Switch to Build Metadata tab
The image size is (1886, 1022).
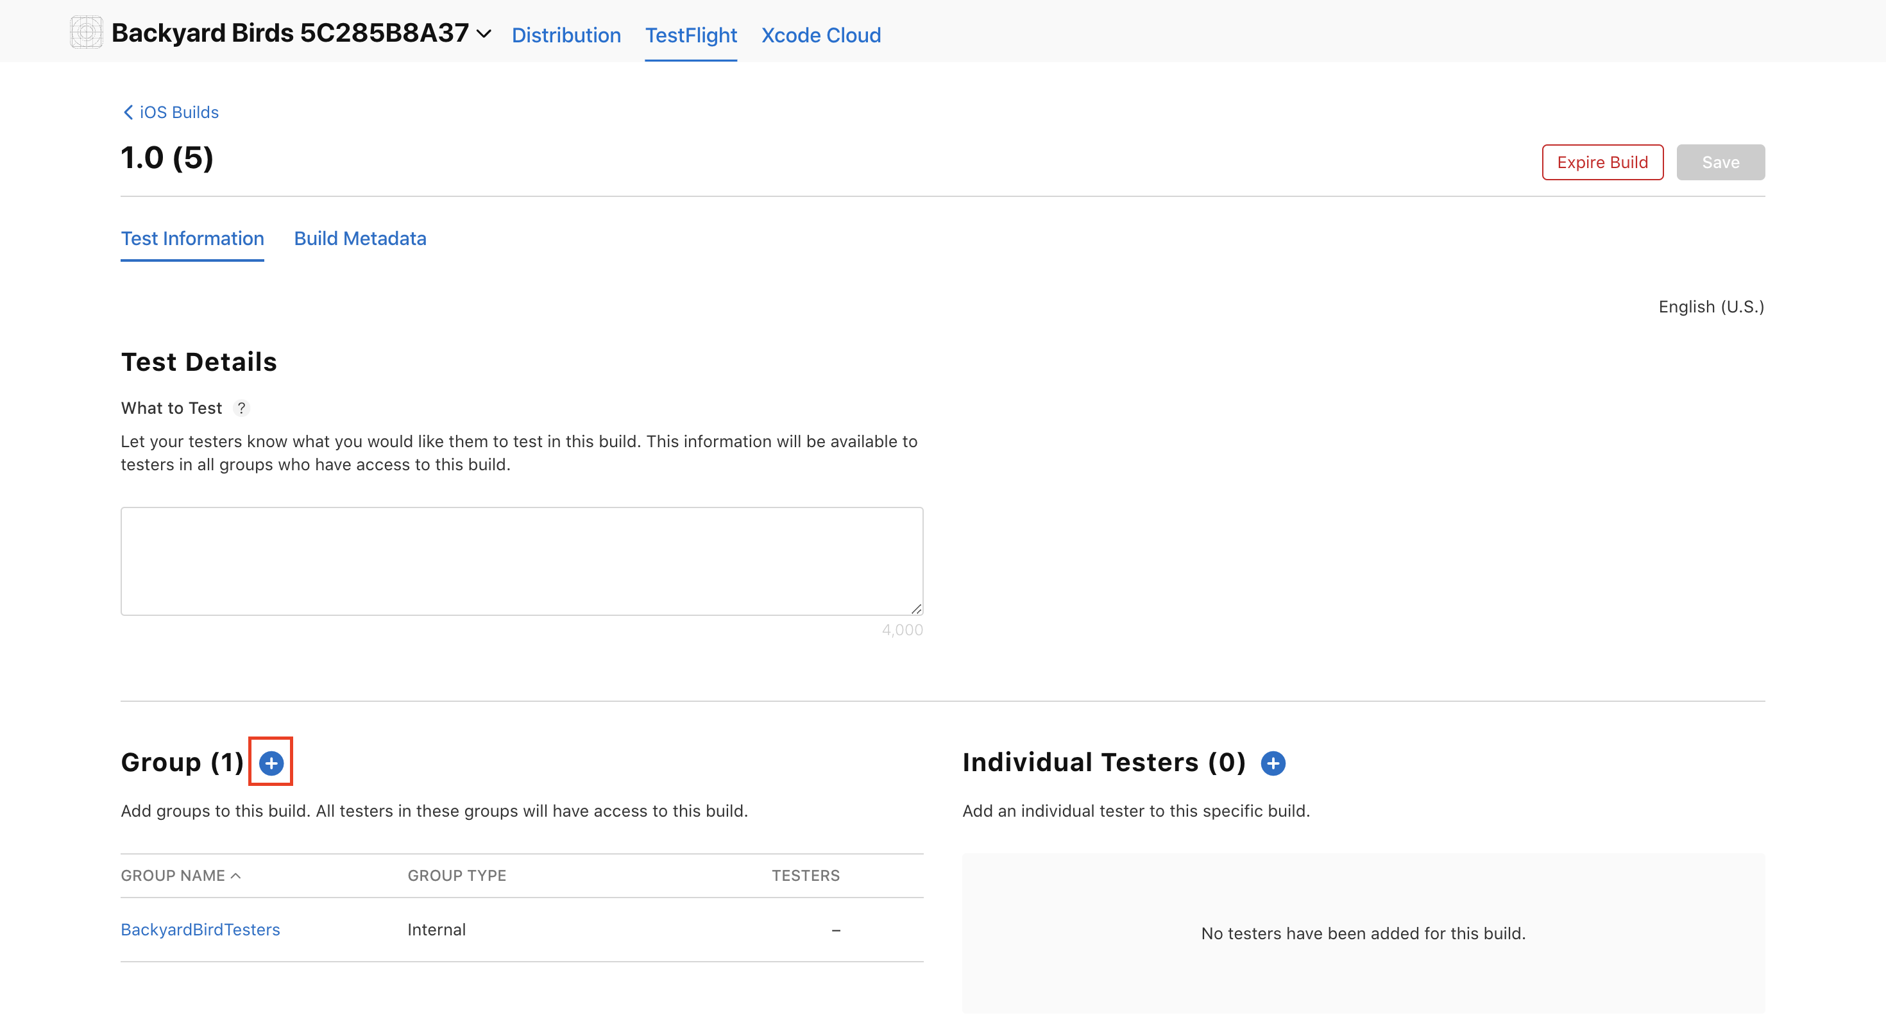361,239
